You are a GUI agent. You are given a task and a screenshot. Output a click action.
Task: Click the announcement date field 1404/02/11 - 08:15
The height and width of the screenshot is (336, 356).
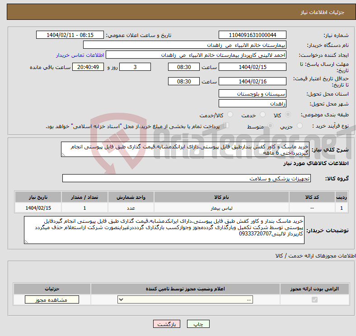pos(70,35)
